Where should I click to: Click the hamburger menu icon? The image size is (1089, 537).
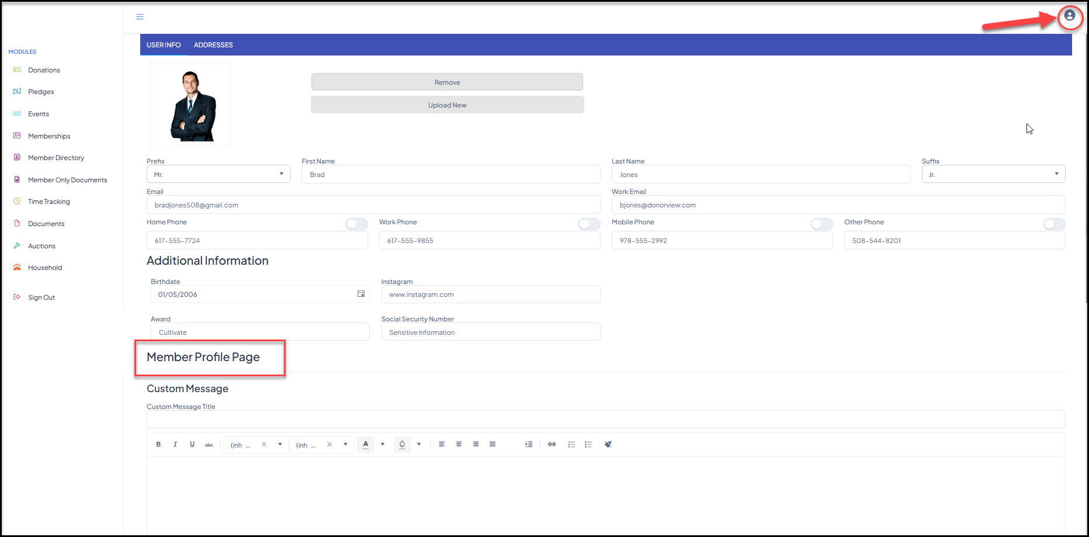(140, 17)
